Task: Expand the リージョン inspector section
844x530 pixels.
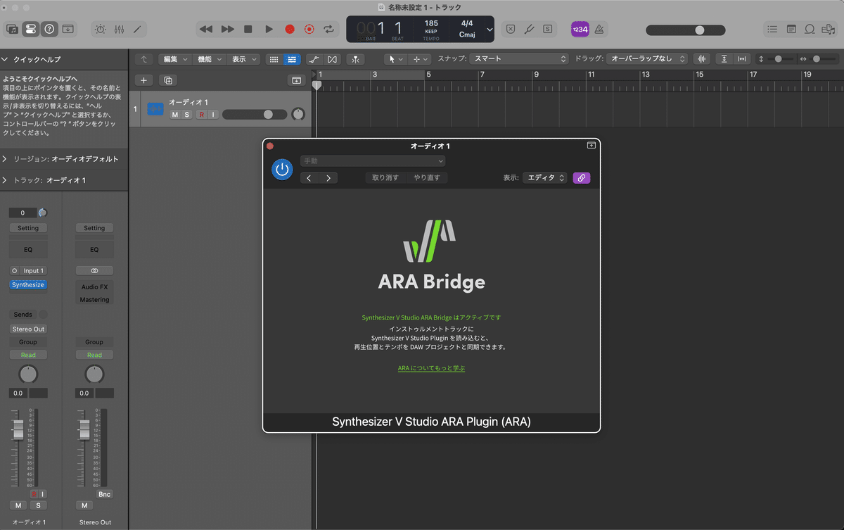Action: tap(5, 159)
